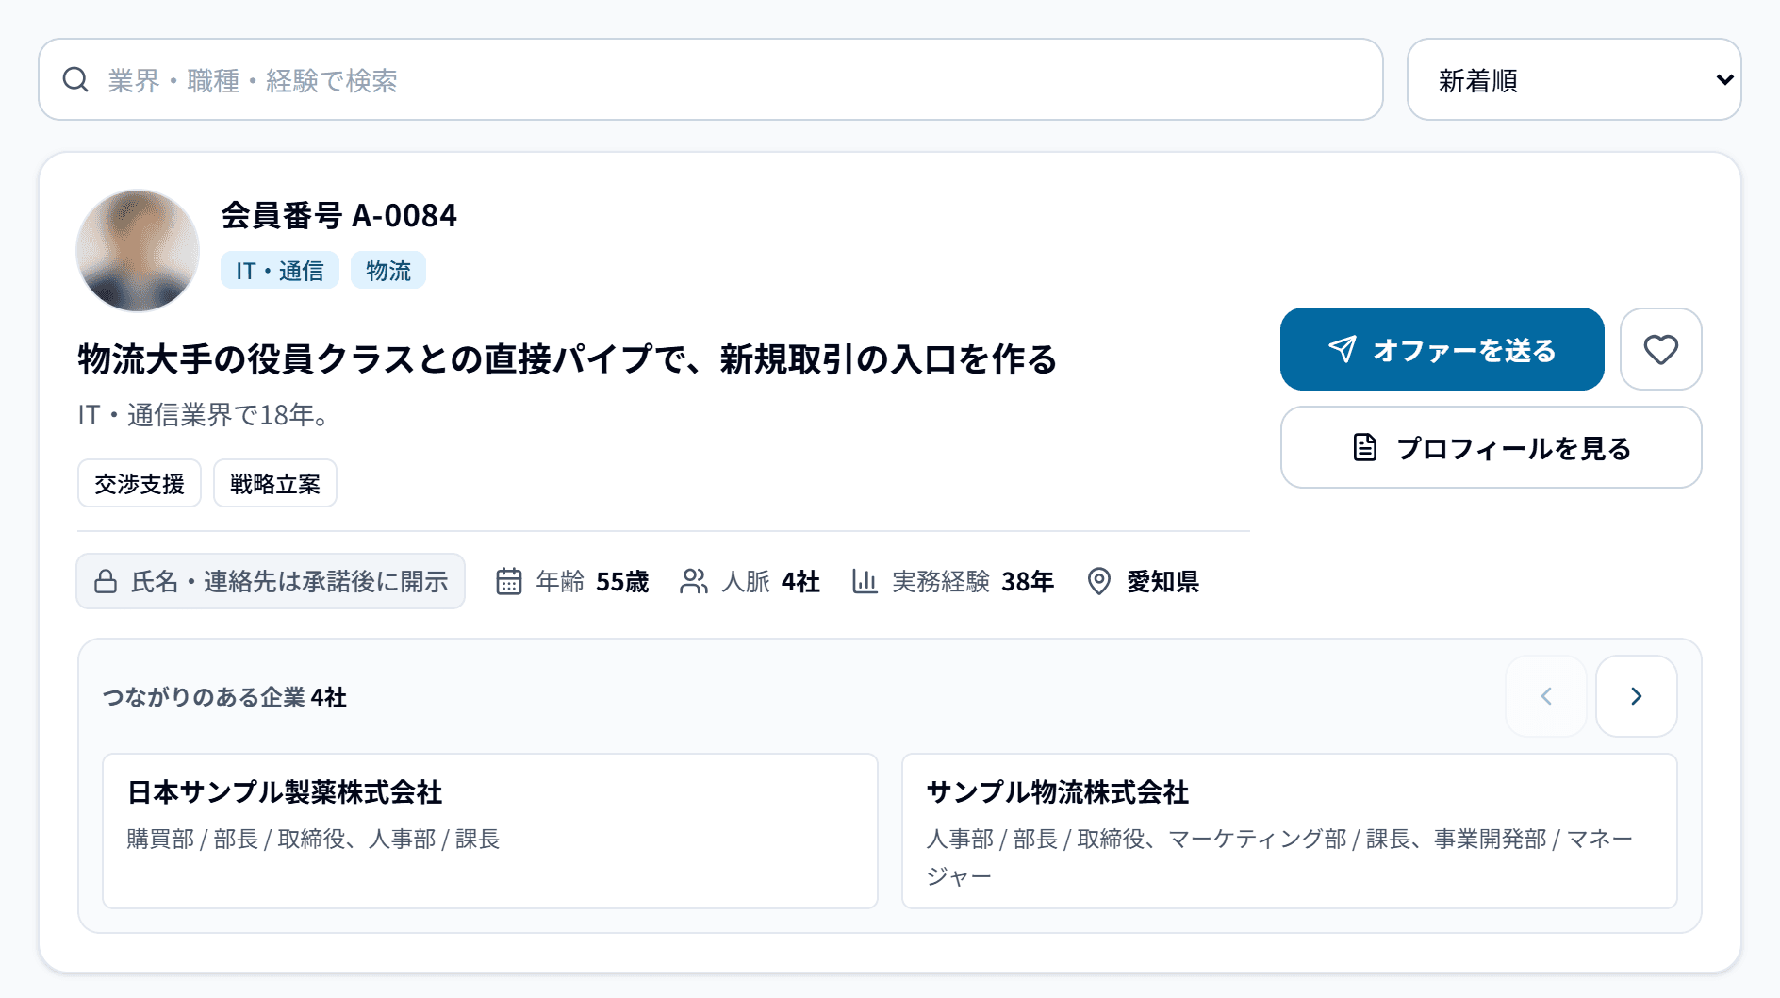Click the 4社 connections value beside 人脈
The width and height of the screenshot is (1780, 998).
[x=800, y=581]
